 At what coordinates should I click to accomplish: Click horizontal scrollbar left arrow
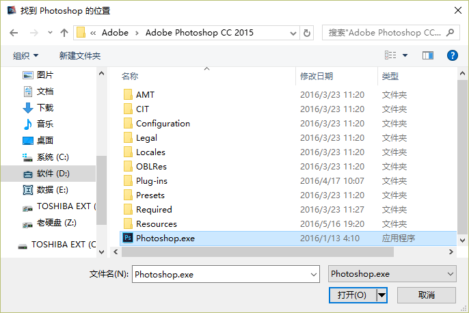coord(116,252)
